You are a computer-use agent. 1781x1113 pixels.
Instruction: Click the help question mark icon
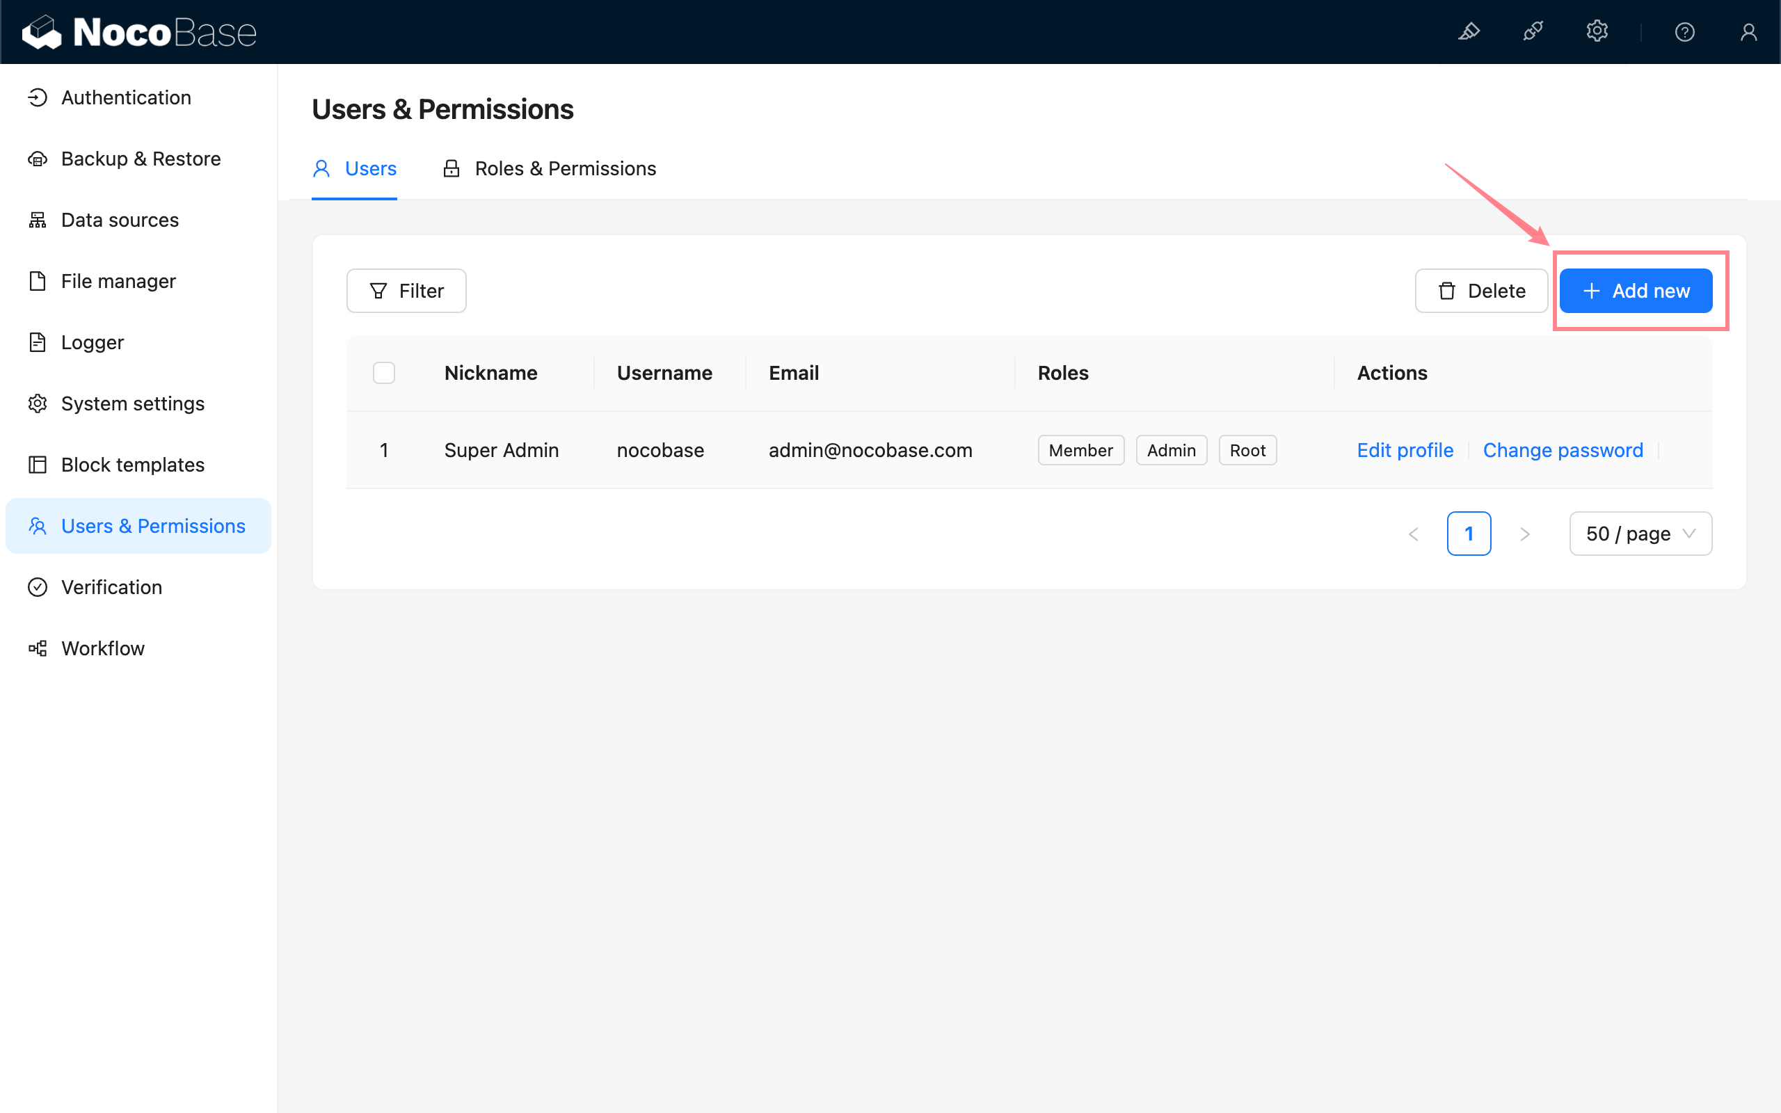(1684, 32)
